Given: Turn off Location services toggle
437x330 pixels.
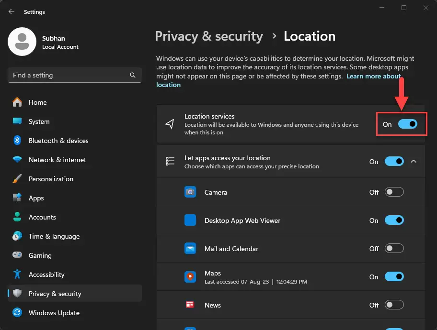Looking at the screenshot, I should [x=407, y=124].
